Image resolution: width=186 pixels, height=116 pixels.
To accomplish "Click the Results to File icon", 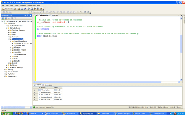I will (74, 12).
